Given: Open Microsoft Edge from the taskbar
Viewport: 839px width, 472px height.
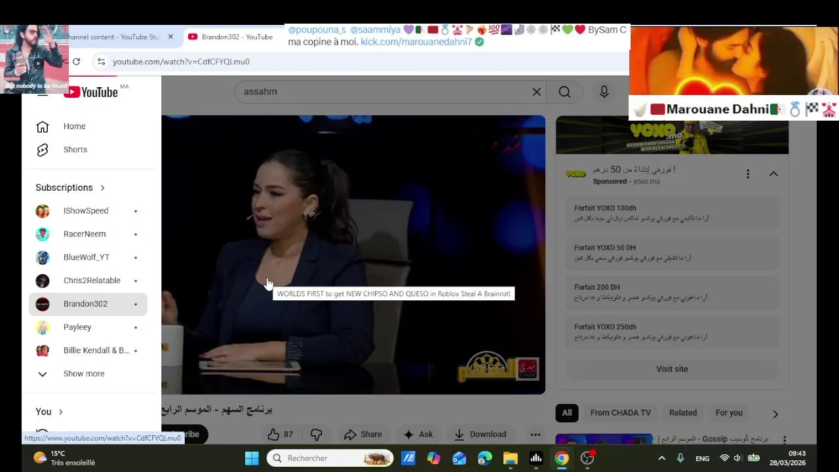Looking at the screenshot, I should 485,458.
